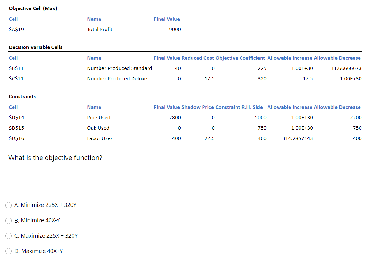Image resolution: width=379 pixels, height=259 pixels.
Task: Select the Reduced Cost column header
Action: pyautogui.click(x=198, y=58)
